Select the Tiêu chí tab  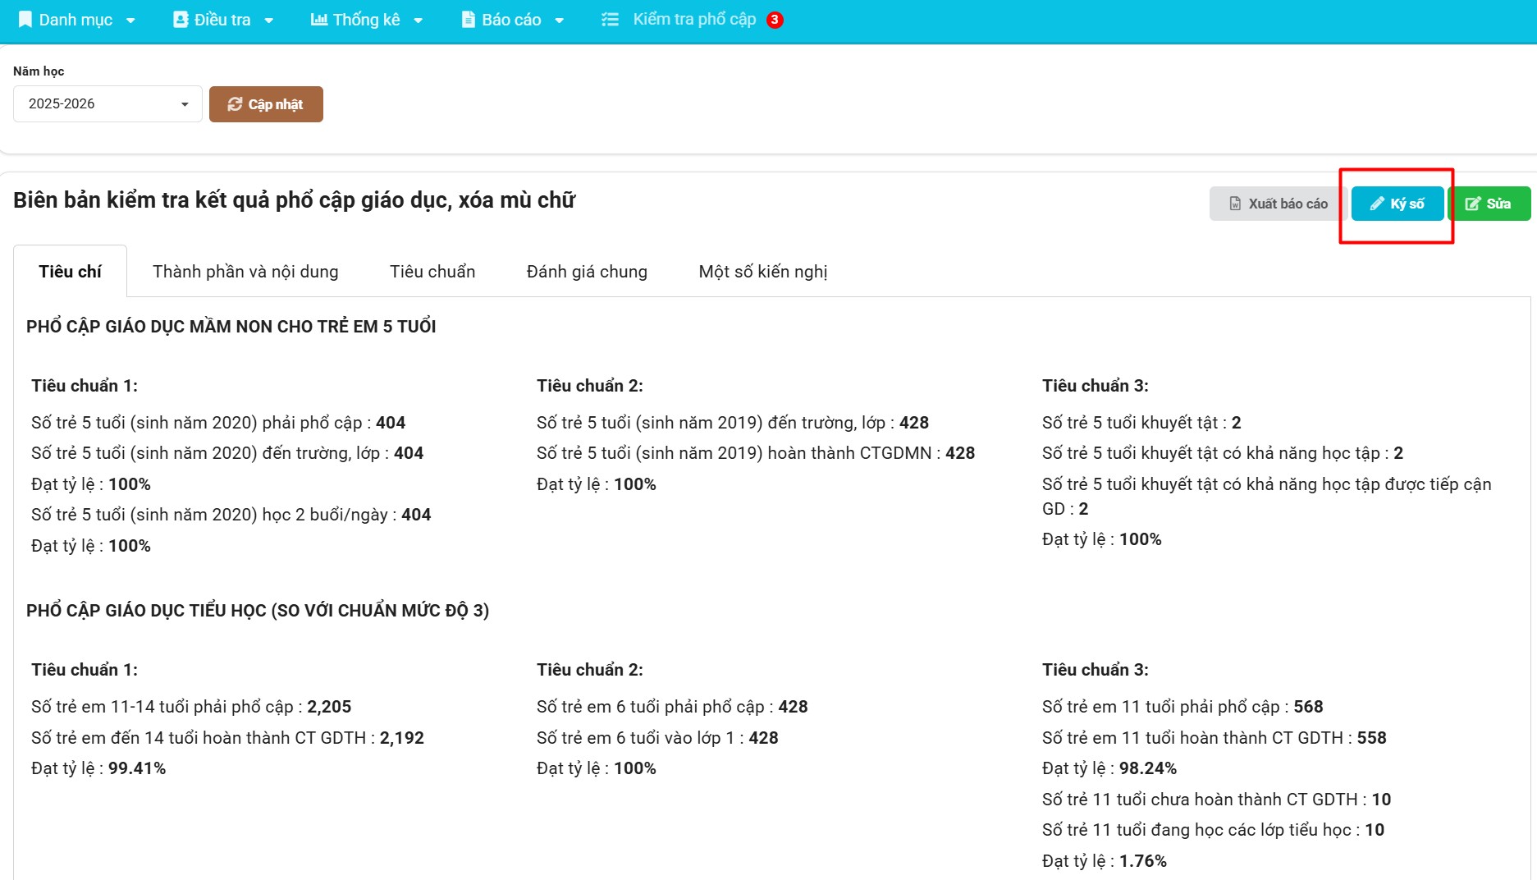(70, 272)
